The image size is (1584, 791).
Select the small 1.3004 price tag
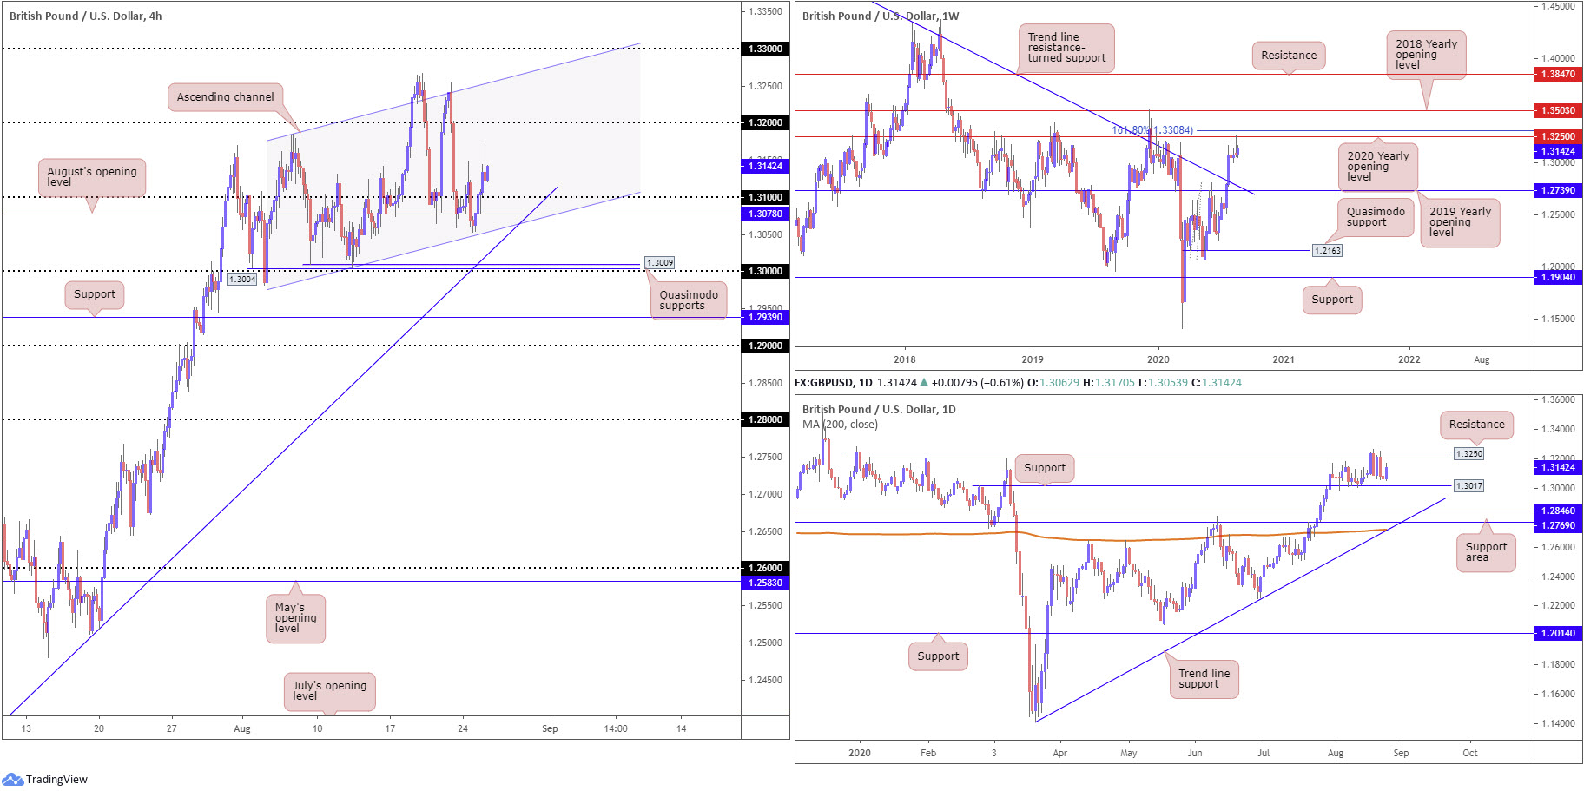click(x=242, y=279)
